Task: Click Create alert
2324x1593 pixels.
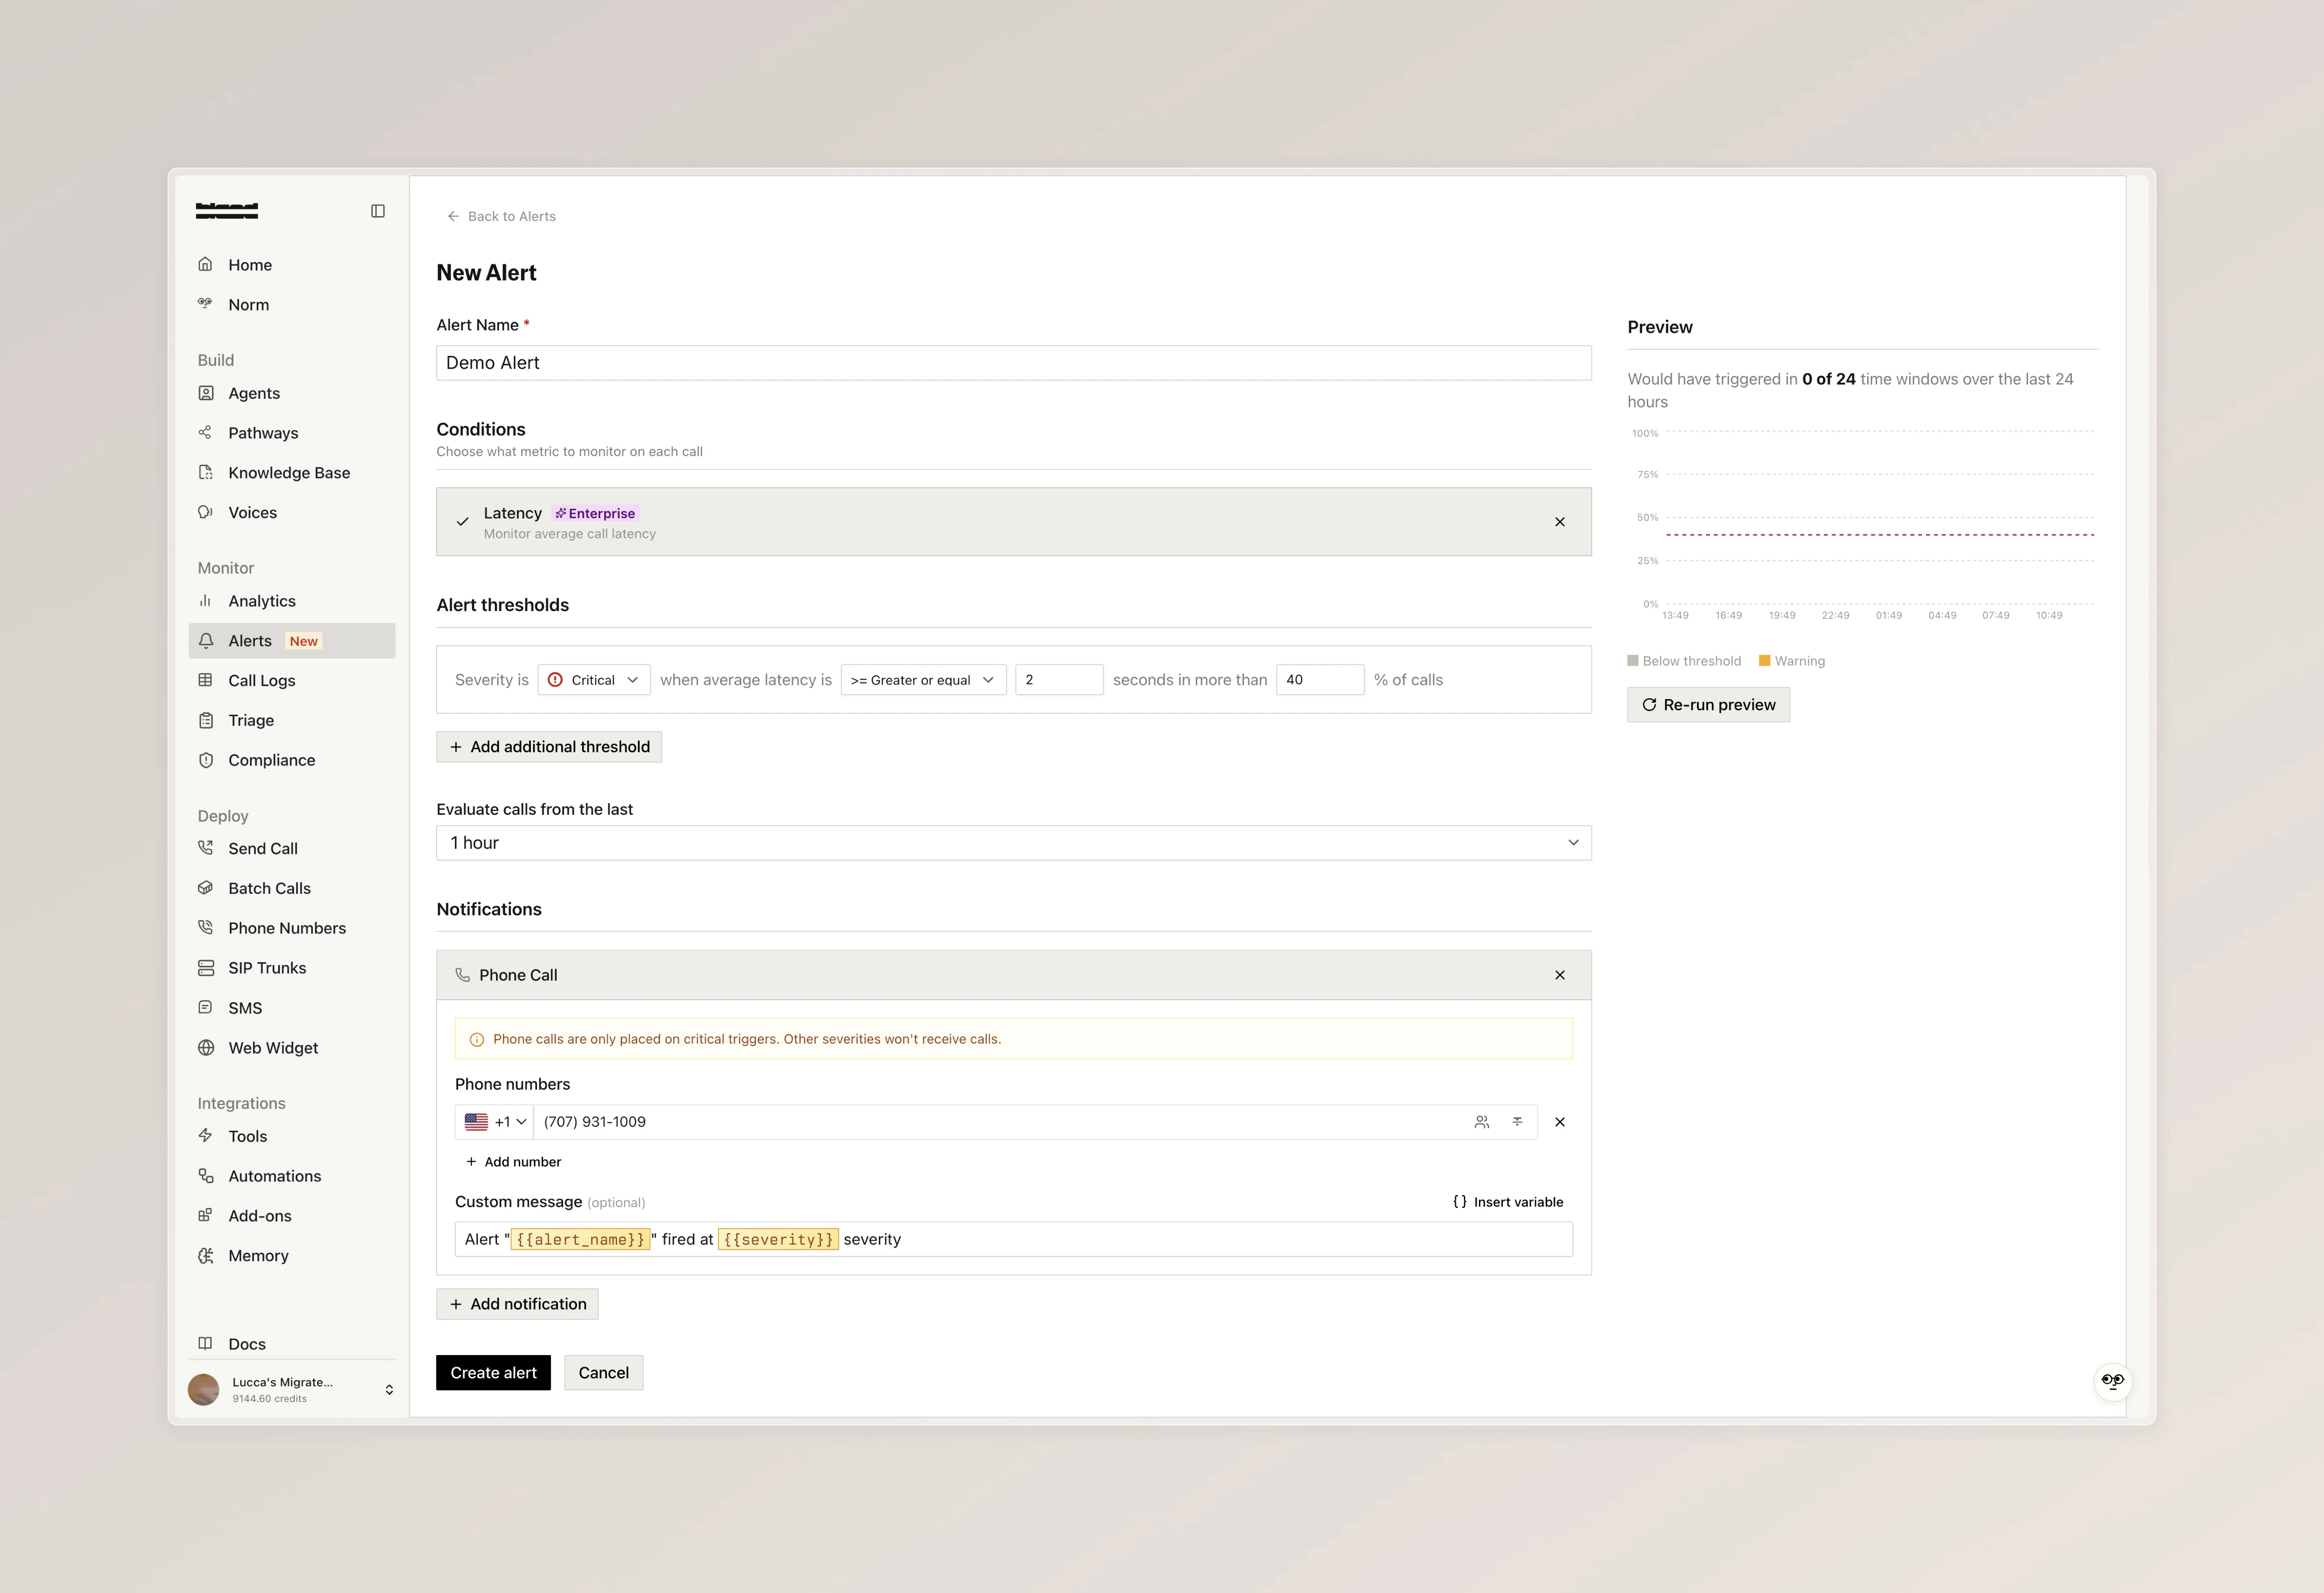Action: [493, 1373]
